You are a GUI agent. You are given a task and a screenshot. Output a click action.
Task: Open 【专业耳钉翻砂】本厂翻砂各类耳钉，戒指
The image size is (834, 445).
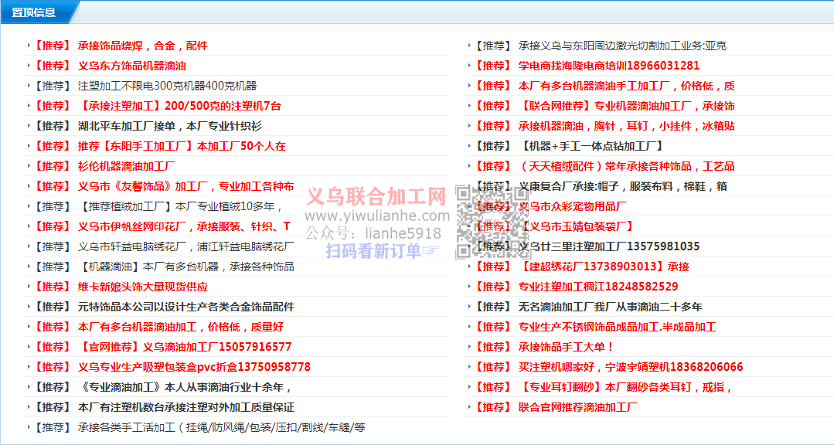pos(625,388)
